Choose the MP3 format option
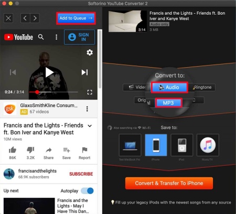Image resolution: width=236 pixels, height=214 pixels. (x=168, y=103)
